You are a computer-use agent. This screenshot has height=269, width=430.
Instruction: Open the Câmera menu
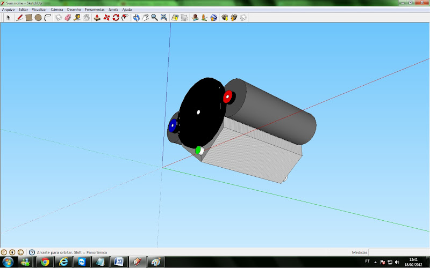pyautogui.click(x=57, y=9)
